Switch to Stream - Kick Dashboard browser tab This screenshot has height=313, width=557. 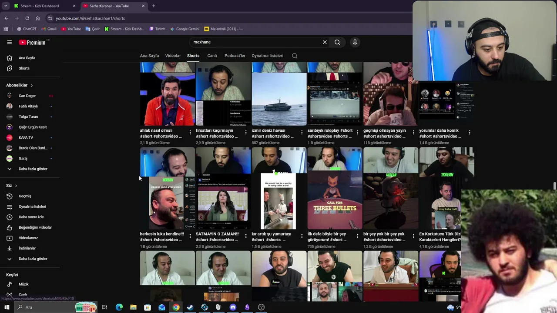click(x=40, y=6)
